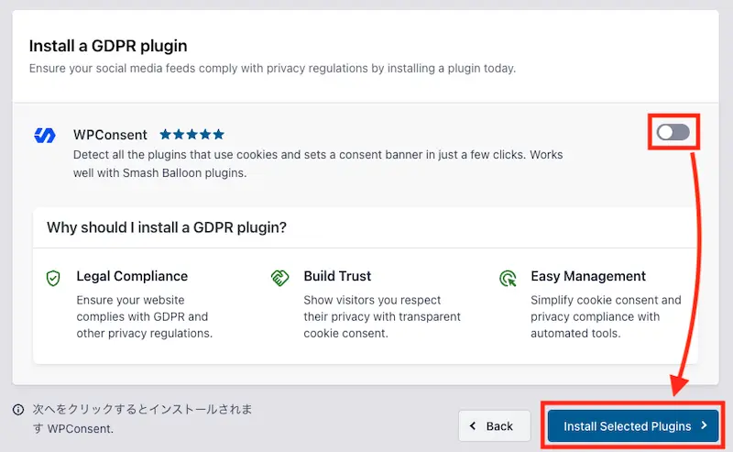Image resolution: width=733 pixels, height=452 pixels.
Task: Click the green Legal Compliance shield icon
Action: pos(53,278)
